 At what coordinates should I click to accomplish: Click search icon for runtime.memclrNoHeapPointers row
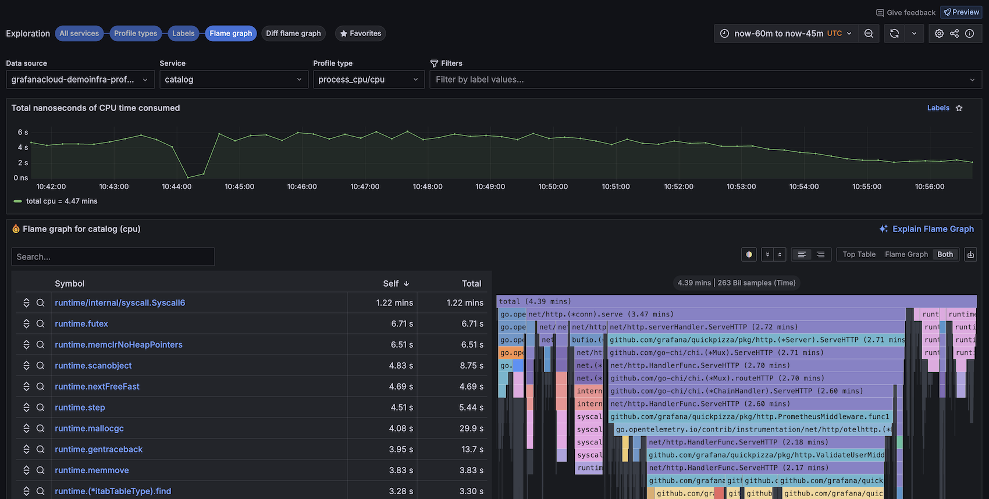click(x=40, y=345)
